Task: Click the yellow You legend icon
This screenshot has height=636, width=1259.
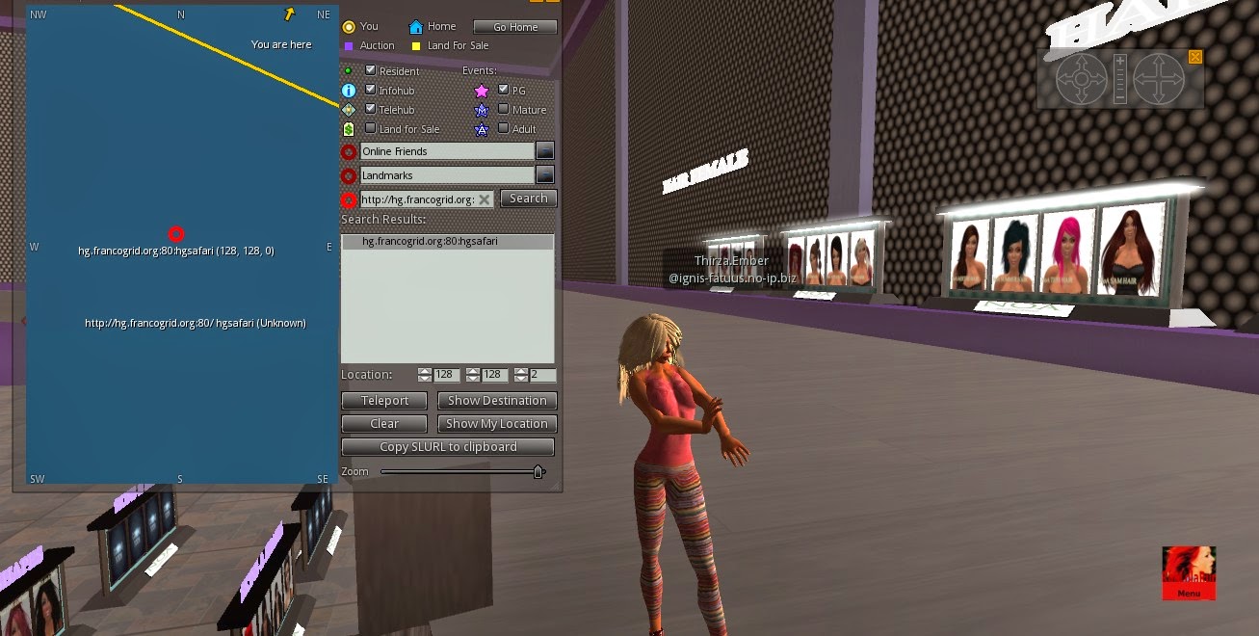Action: coord(349,27)
